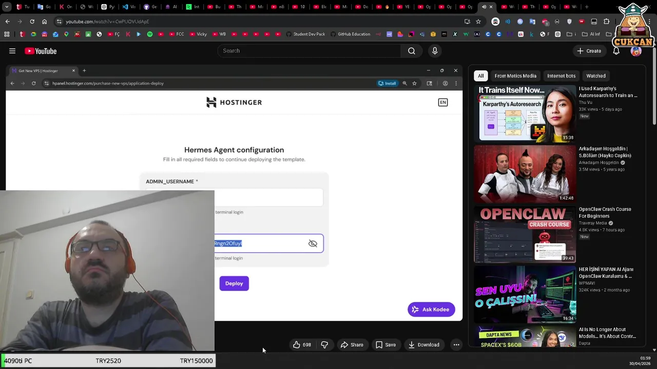Focus the YouTube search field

click(x=309, y=51)
